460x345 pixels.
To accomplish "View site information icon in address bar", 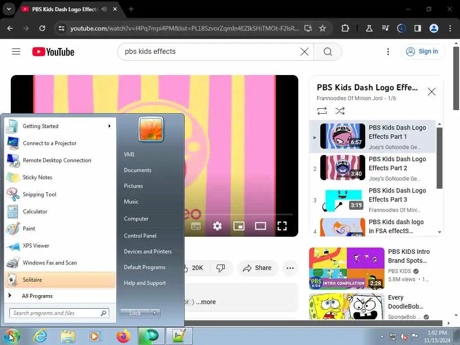I will (62, 28).
